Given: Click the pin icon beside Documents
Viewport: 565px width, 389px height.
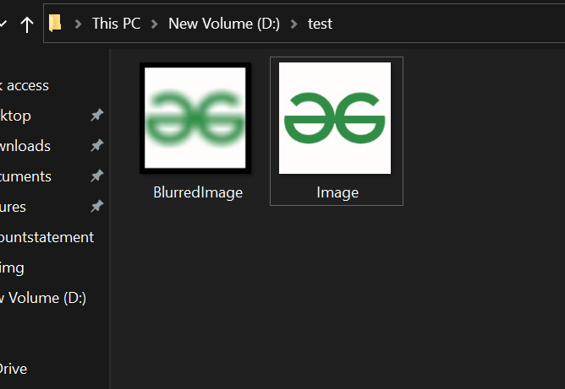Looking at the screenshot, I should 97,176.
